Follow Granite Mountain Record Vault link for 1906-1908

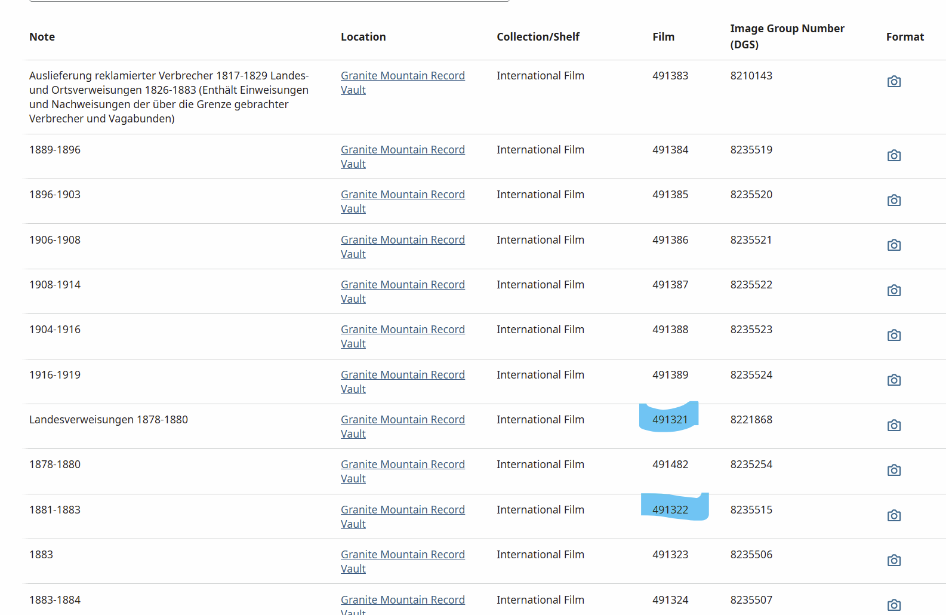pyautogui.click(x=402, y=247)
